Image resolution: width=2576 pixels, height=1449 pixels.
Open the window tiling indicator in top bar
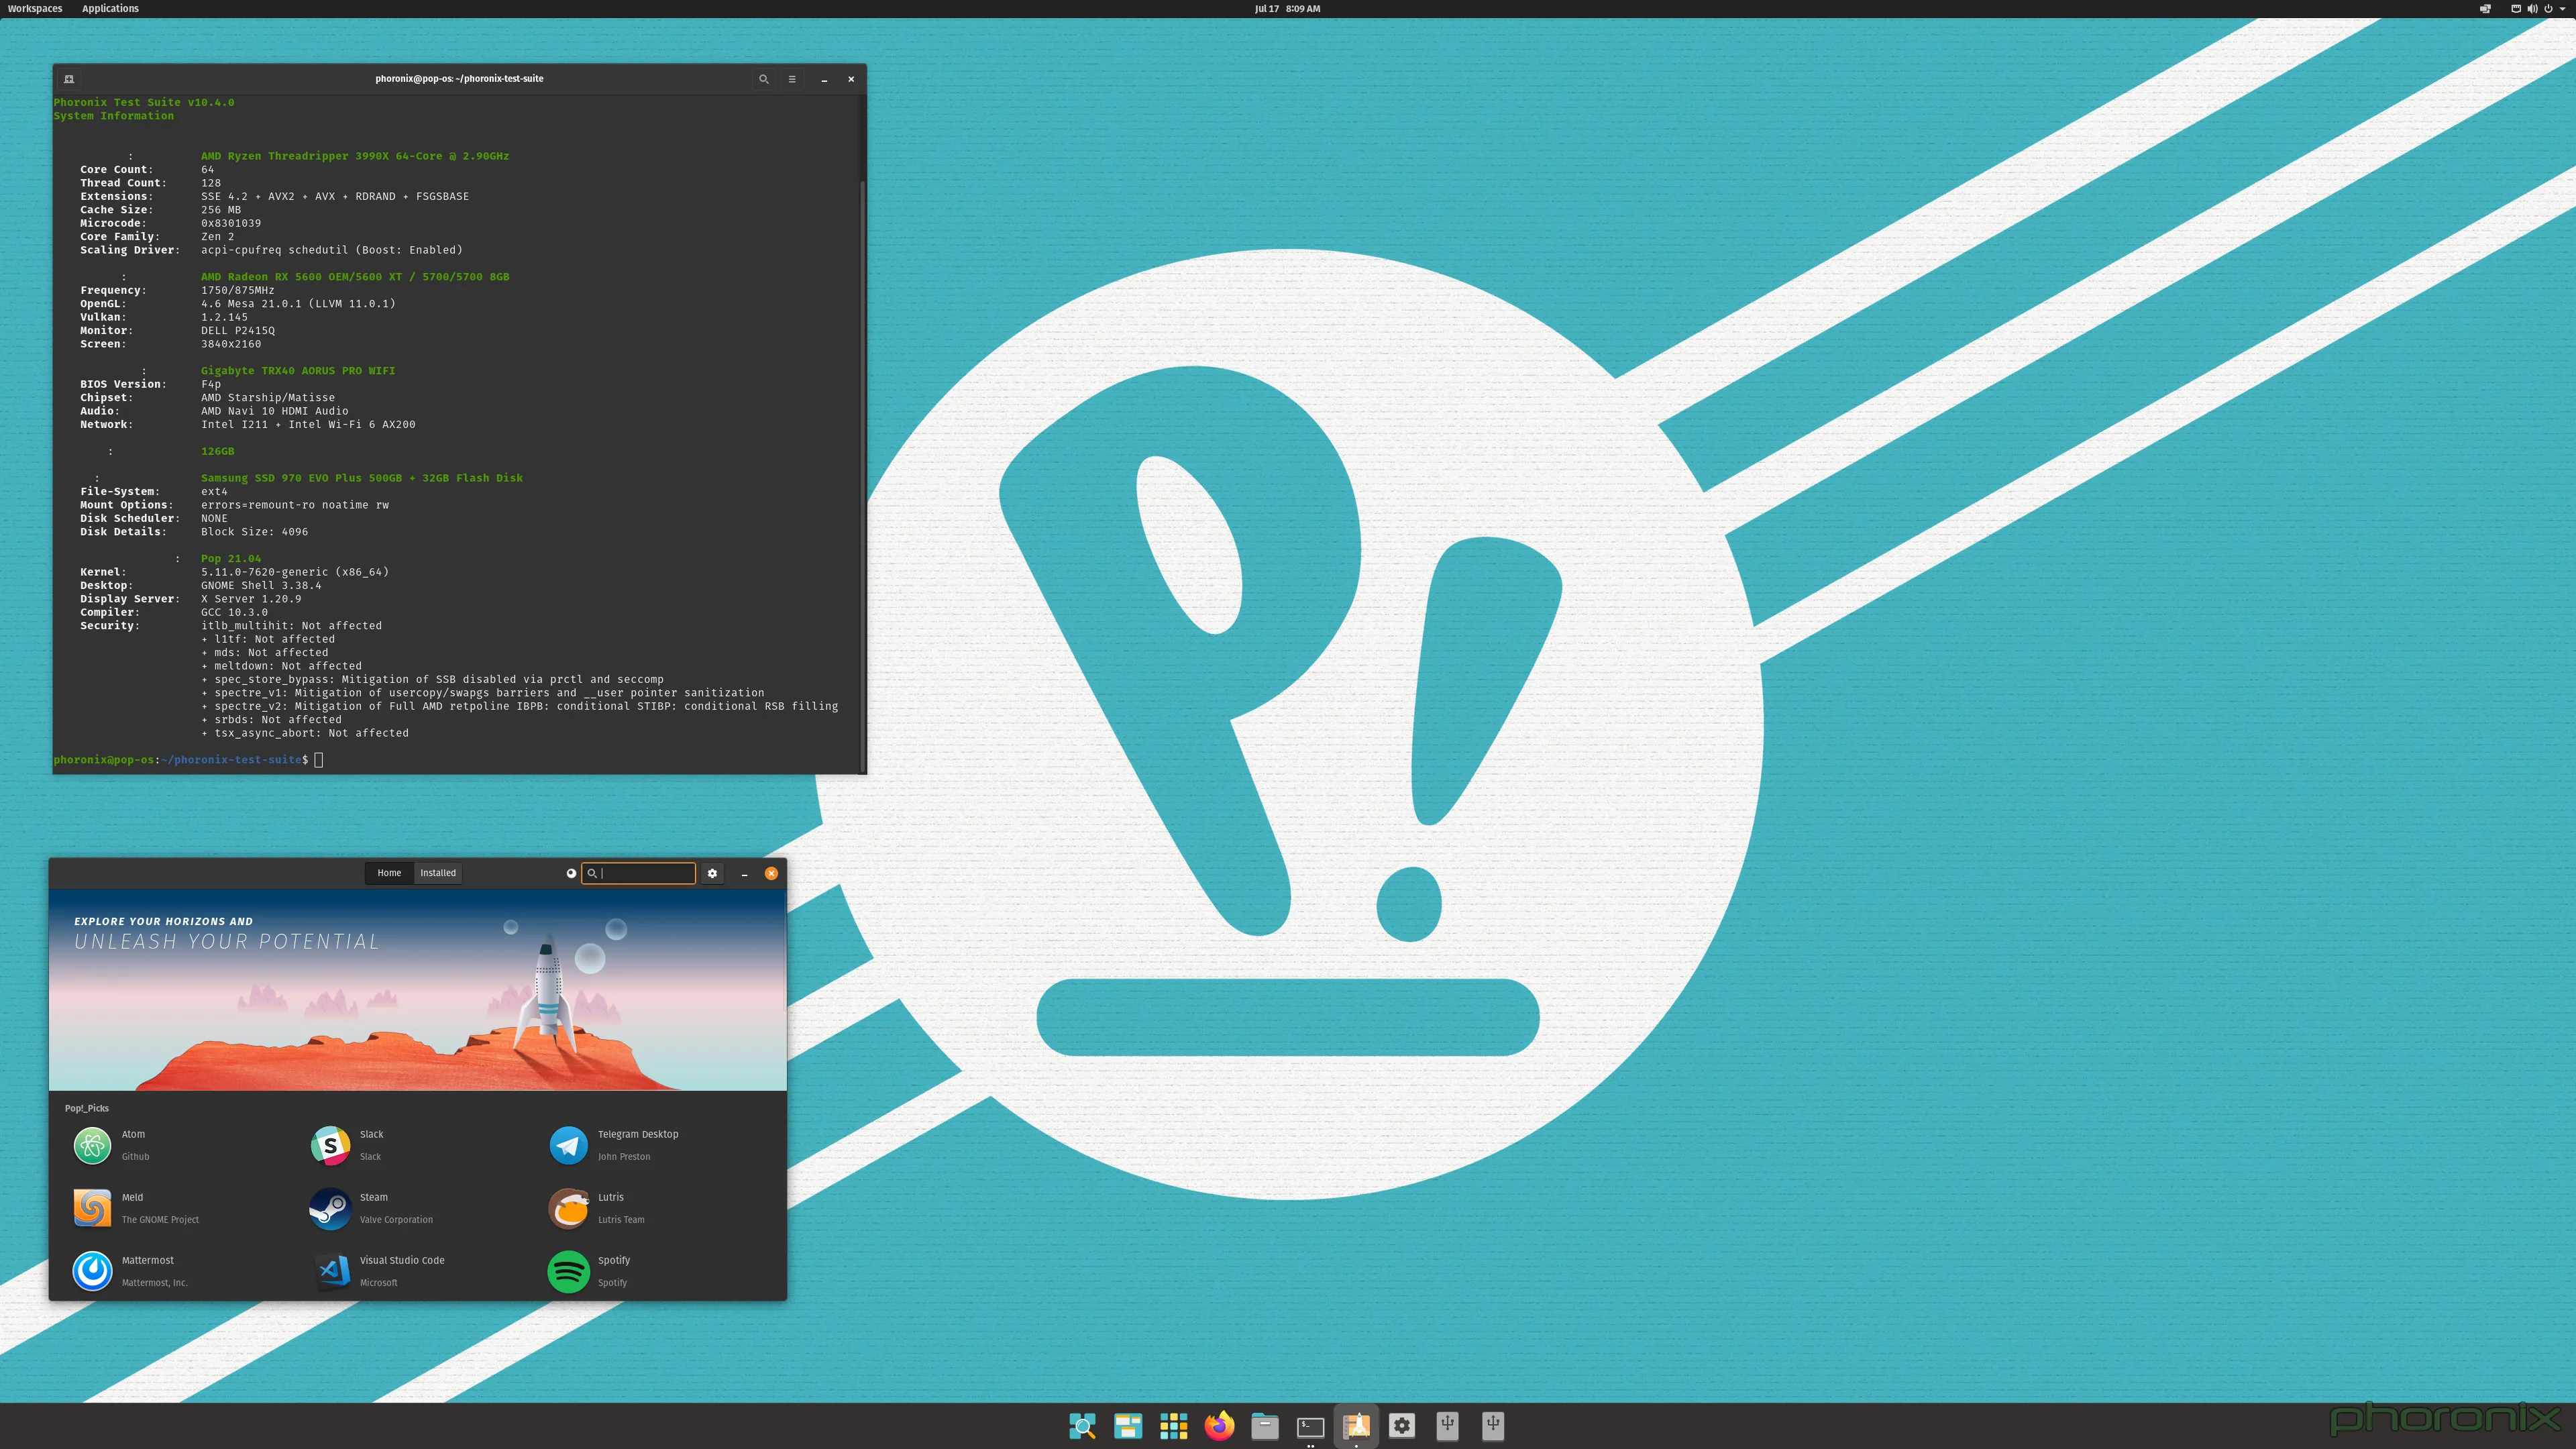click(2485, 8)
